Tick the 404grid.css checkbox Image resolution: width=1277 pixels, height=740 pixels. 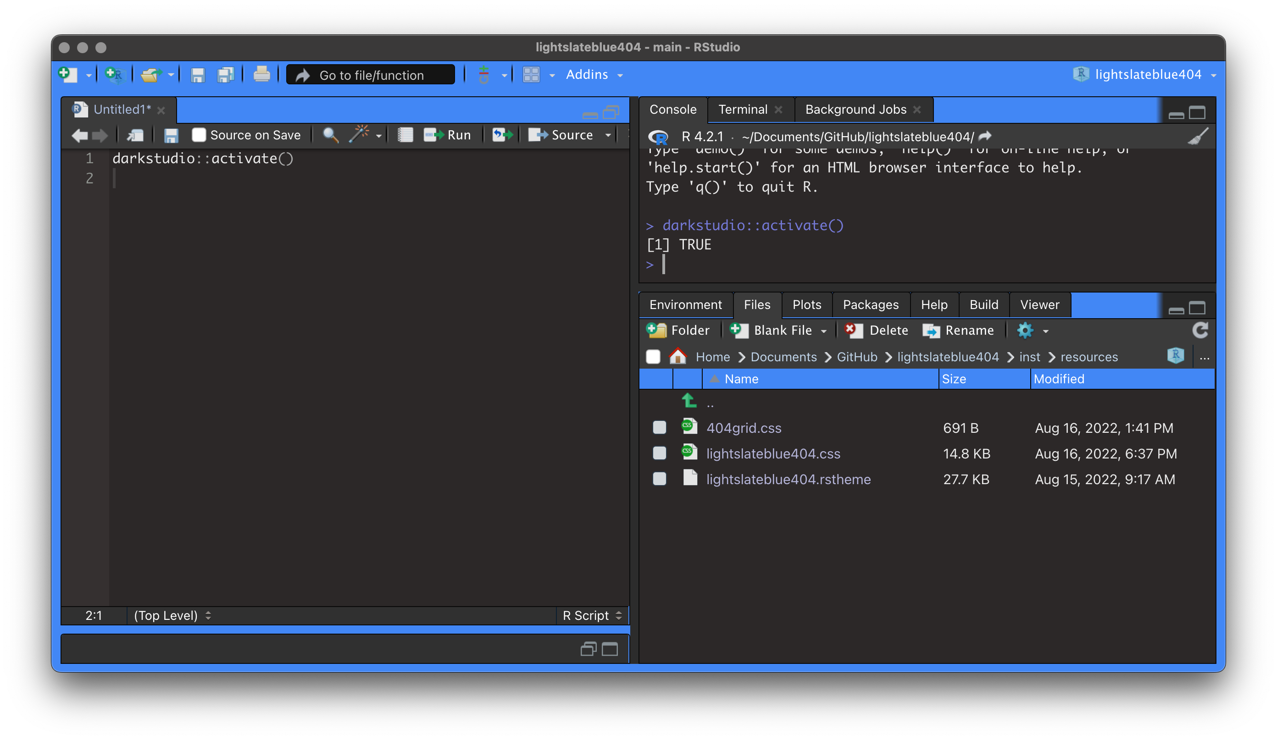(x=659, y=428)
